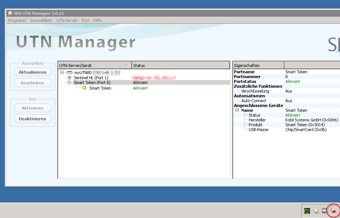Click the Portstatus property label
Image resolution: width=340 pixels, height=218 pixels.
245,81
